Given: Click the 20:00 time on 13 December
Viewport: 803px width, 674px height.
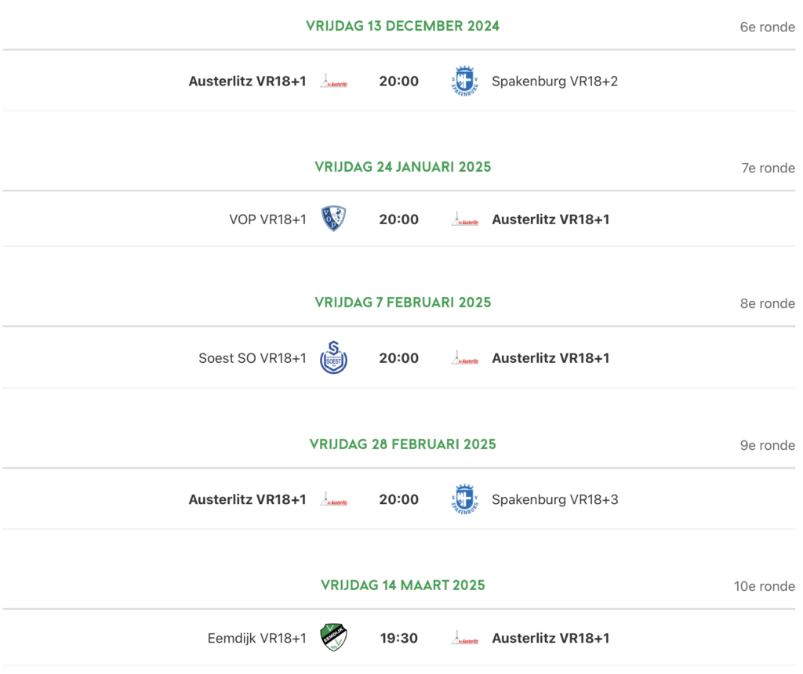Looking at the screenshot, I should 398,81.
